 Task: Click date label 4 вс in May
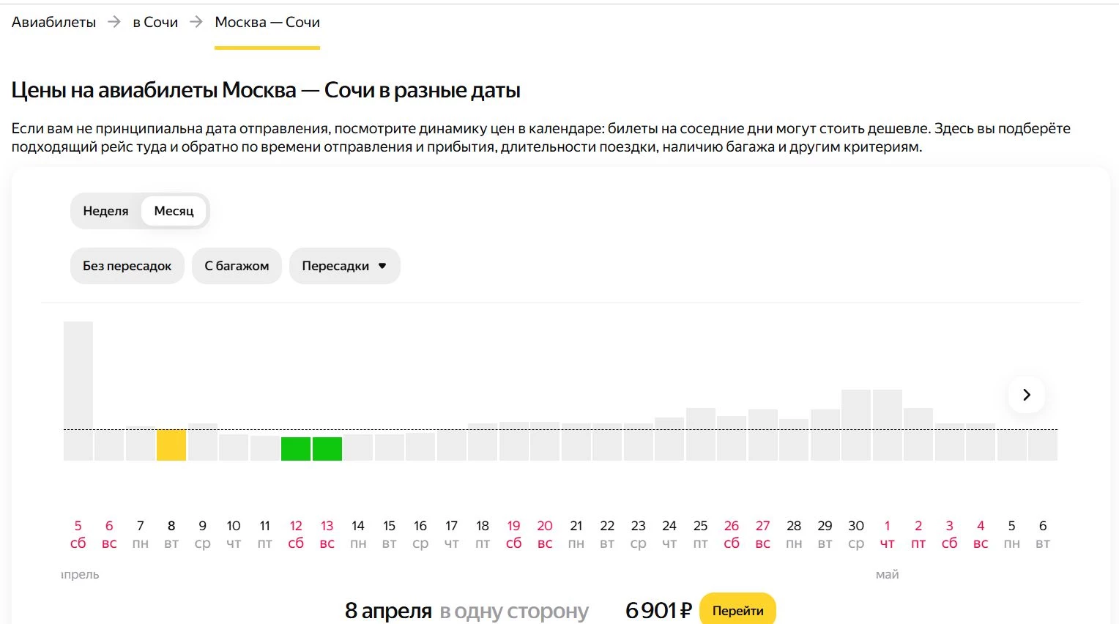(x=981, y=535)
